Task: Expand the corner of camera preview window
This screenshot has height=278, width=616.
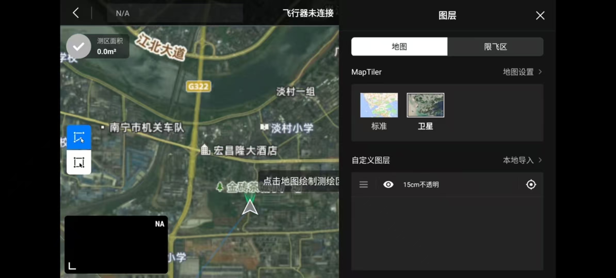Action: pos(72,266)
